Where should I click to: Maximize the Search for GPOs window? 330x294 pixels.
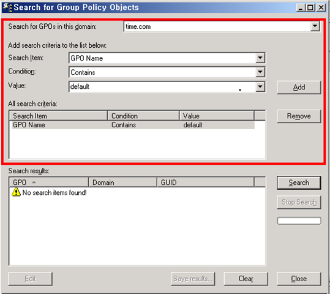(310, 7)
